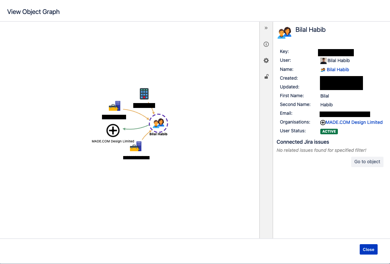Click the Connected Jira issues heading
390x264 pixels.
pos(303,142)
